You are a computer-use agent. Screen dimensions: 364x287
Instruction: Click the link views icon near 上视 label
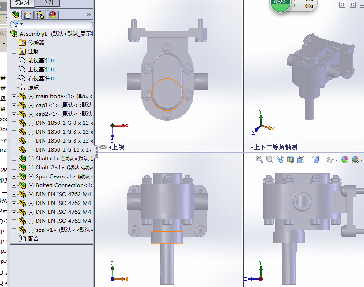click(103, 147)
